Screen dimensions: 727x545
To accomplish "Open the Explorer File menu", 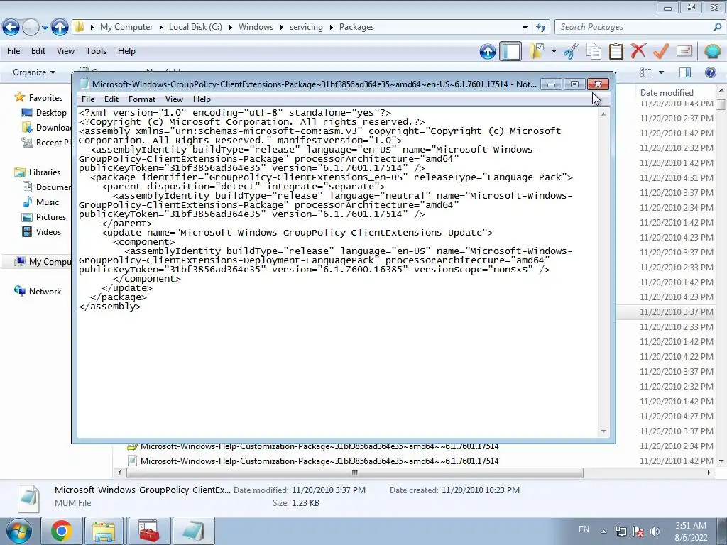I will [x=13, y=51].
